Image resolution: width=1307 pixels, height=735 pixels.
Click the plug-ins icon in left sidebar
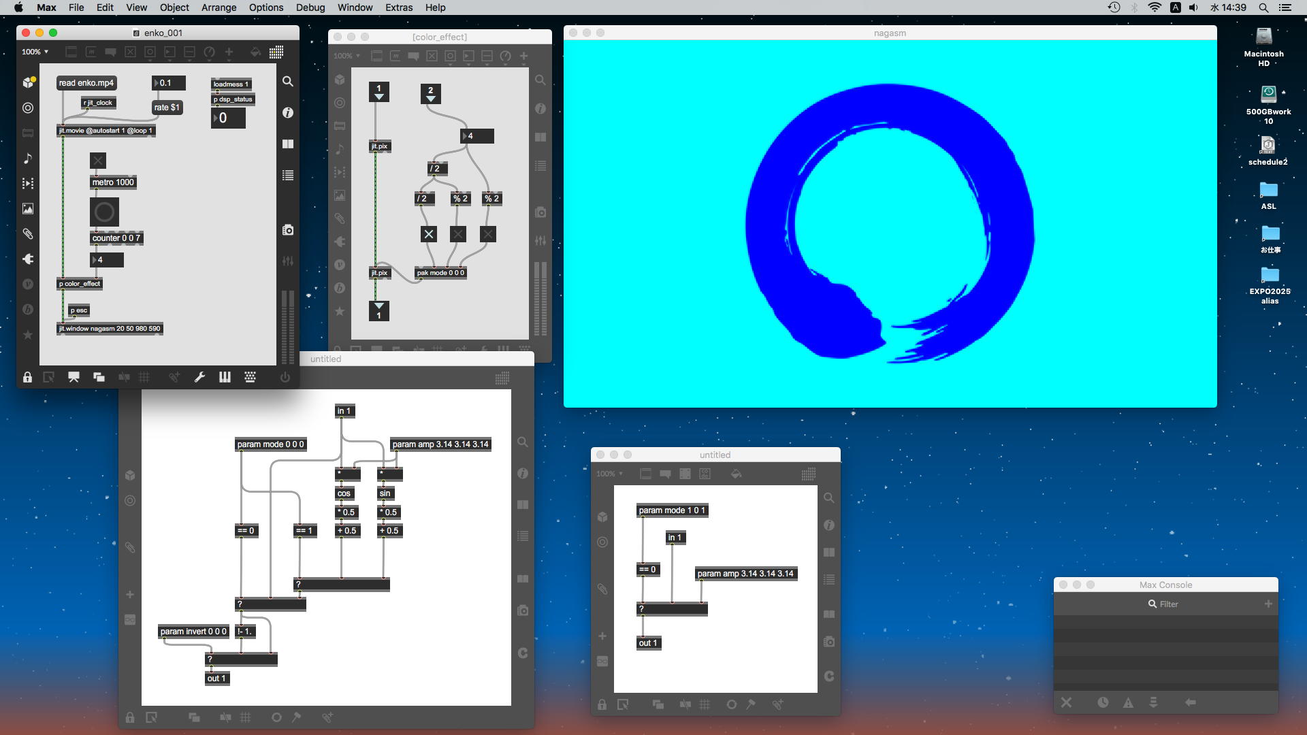pos(28,259)
